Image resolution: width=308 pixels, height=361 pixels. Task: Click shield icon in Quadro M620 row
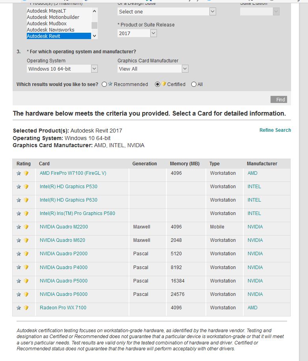26,240
